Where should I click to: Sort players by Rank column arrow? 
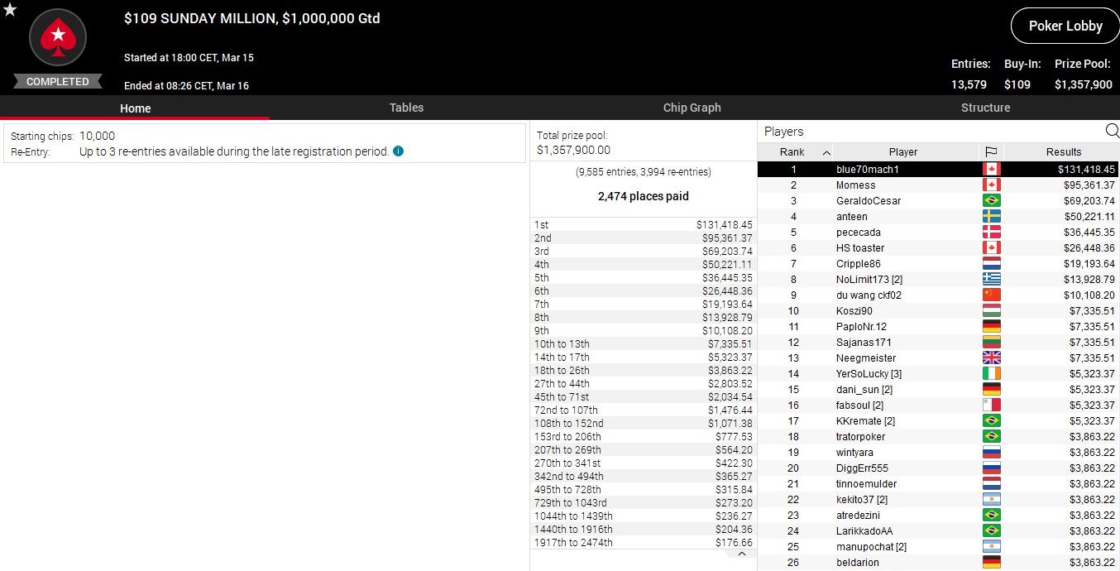(826, 152)
